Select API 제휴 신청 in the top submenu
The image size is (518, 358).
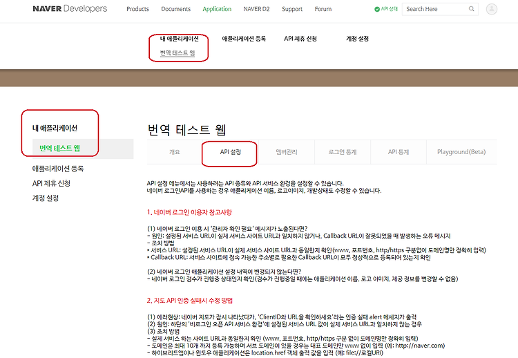click(300, 39)
